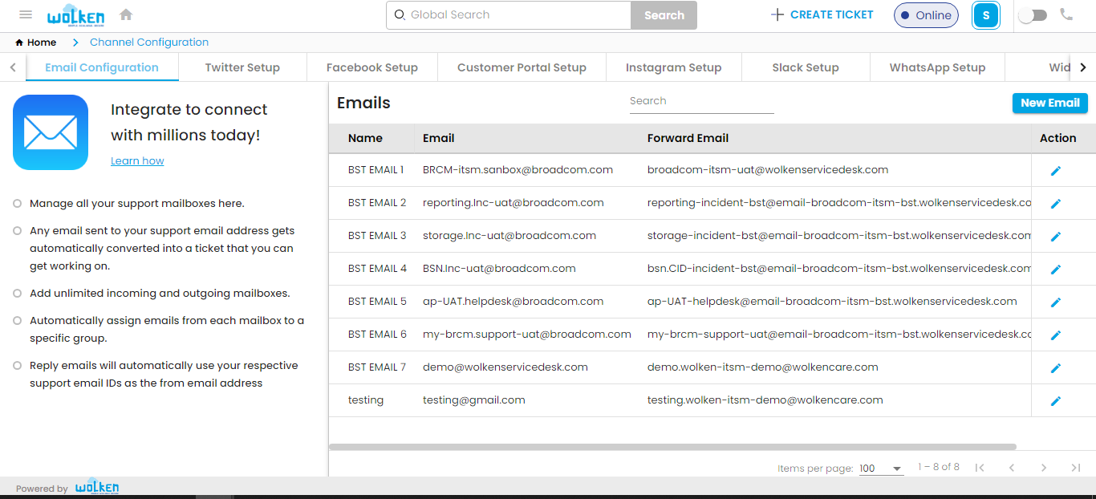Click the Wolken logo in footer

97,487
